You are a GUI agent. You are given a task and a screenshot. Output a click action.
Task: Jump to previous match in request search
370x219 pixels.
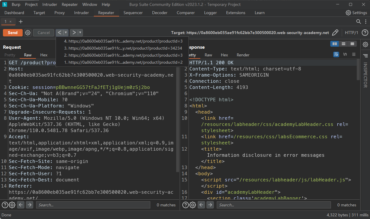pyautogui.click(x=21, y=205)
